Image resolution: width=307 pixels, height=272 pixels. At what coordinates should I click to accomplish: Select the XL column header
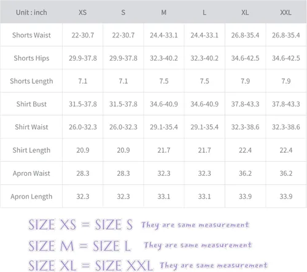coord(245,12)
